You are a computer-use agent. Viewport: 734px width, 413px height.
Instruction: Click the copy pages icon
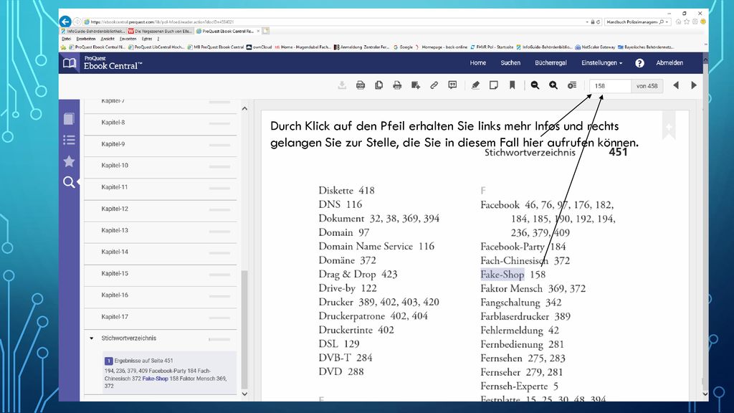pos(378,85)
